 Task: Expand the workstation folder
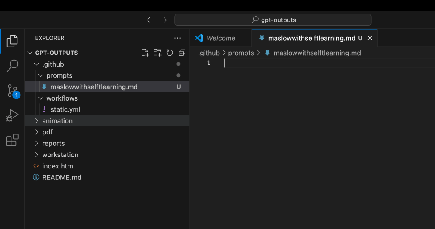pos(107,155)
